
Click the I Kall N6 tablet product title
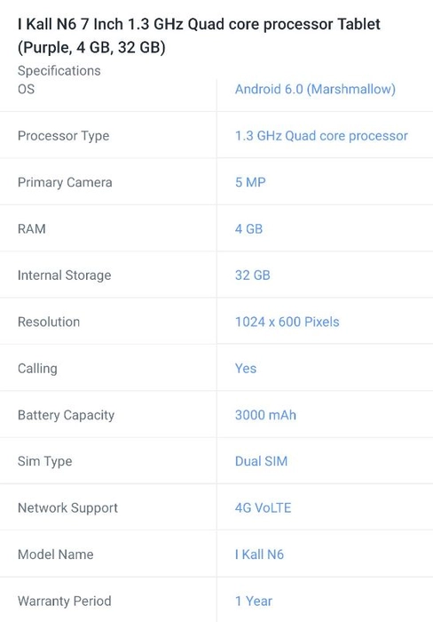coord(199,36)
